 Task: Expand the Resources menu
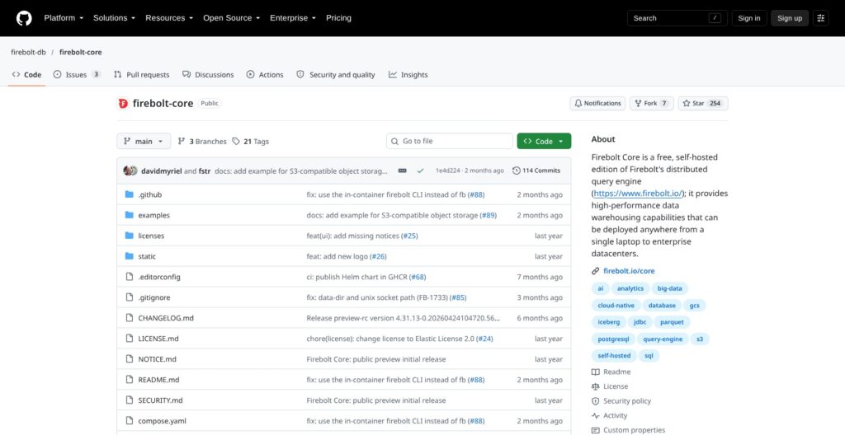(169, 18)
